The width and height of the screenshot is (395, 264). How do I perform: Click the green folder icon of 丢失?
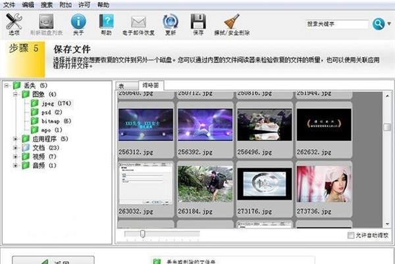16,85
